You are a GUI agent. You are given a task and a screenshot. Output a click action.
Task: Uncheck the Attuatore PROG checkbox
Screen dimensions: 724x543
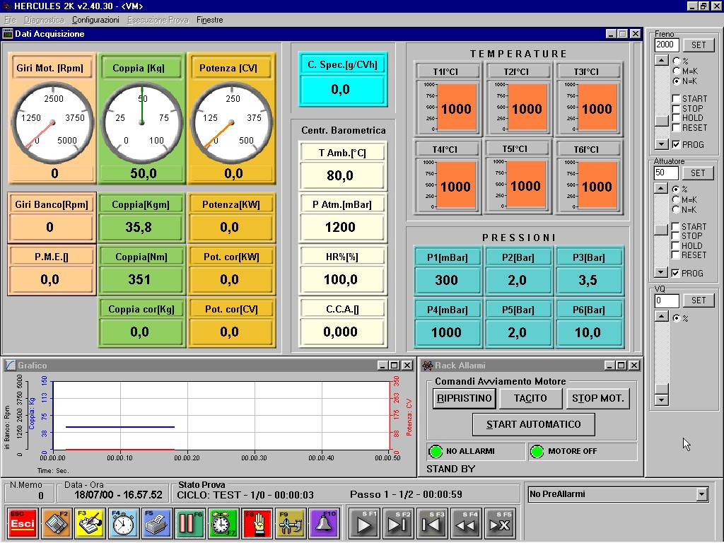tap(676, 274)
